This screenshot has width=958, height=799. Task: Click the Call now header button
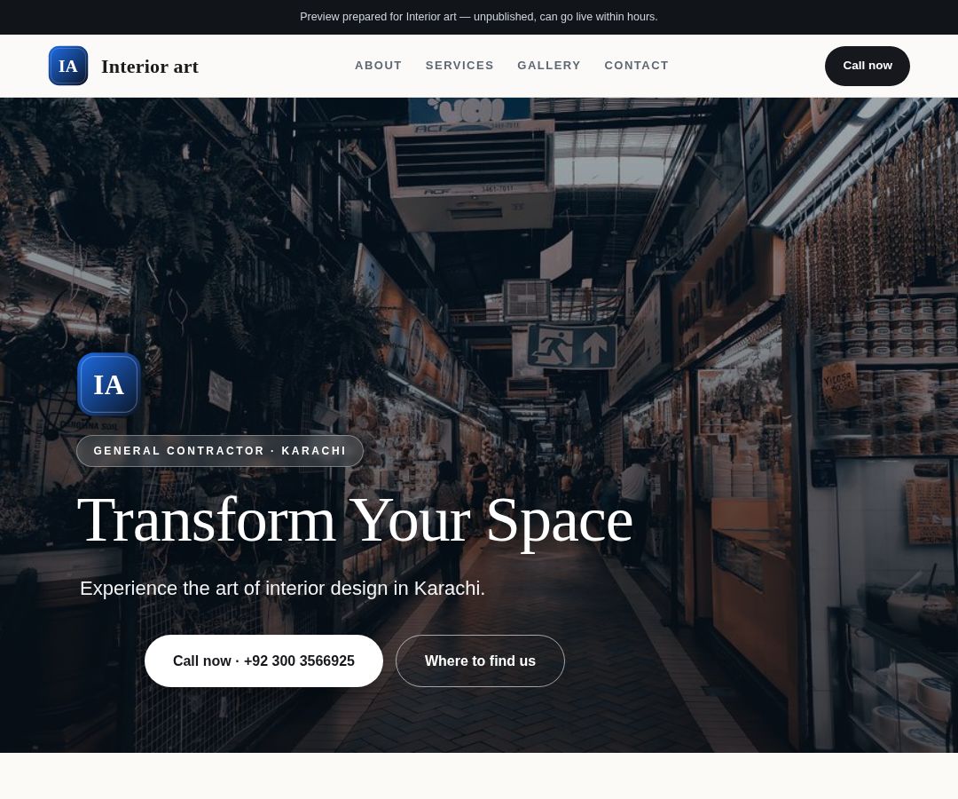[x=867, y=66]
